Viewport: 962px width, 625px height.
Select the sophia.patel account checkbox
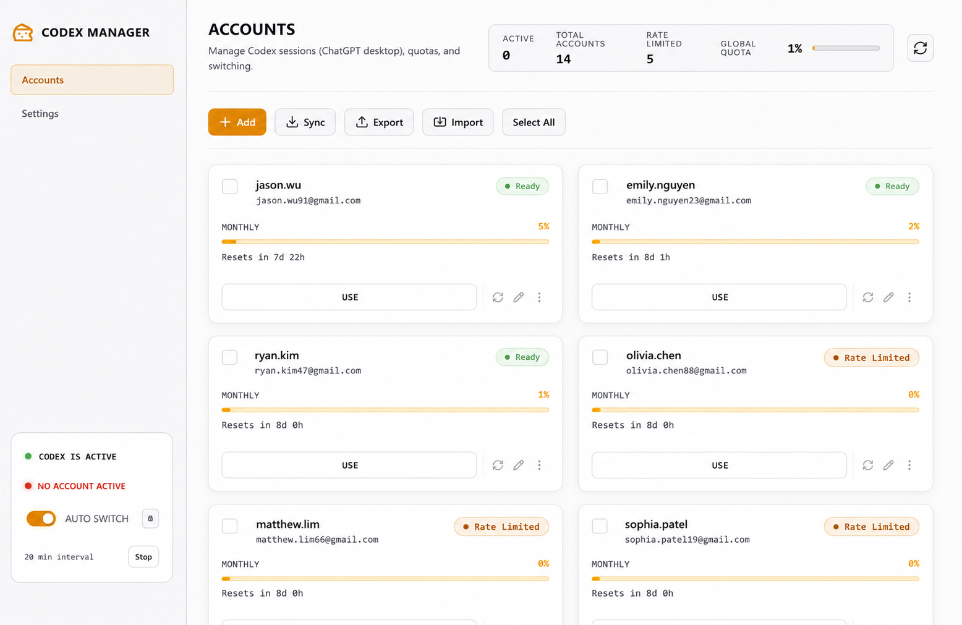coord(600,526)
